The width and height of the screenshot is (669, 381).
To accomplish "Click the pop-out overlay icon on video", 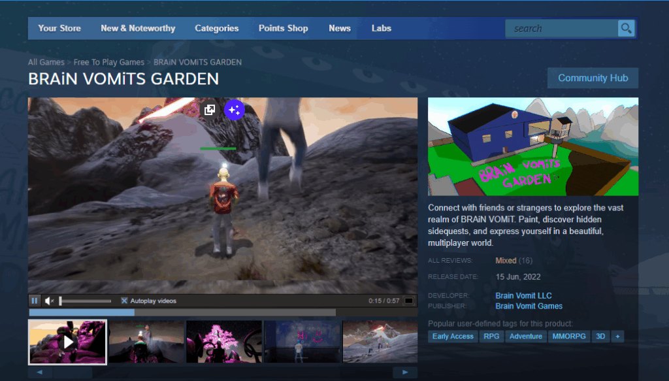I will pyautogui.click(x=210, y=110).
